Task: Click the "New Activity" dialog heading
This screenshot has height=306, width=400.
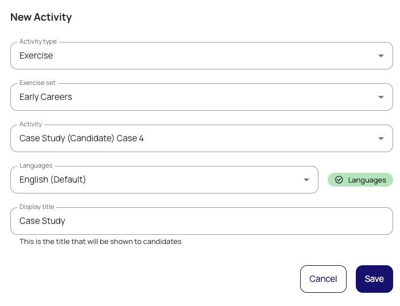Action: (x=41, y=17)
